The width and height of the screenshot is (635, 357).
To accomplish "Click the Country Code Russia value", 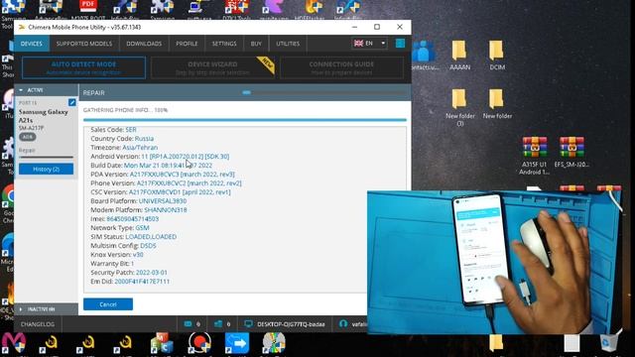I will 144,139.
